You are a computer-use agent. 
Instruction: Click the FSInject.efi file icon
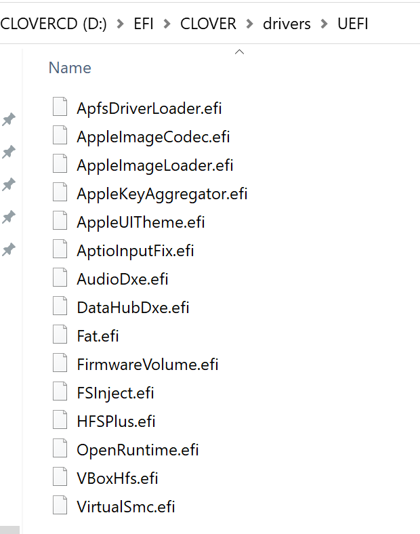click(60, 392)
